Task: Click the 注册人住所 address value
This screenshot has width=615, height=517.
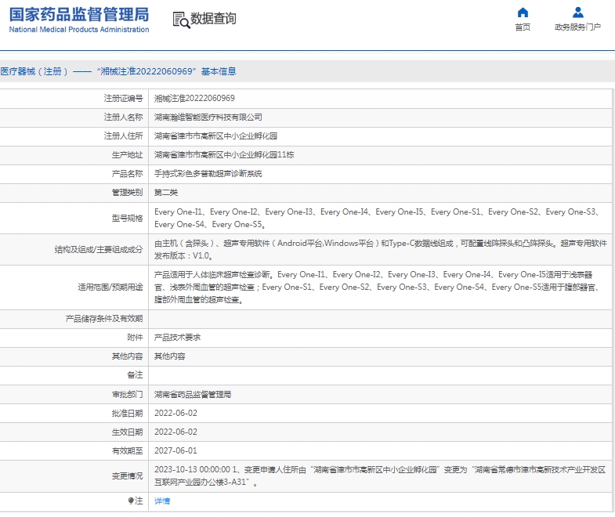Action: pos(215,136)
